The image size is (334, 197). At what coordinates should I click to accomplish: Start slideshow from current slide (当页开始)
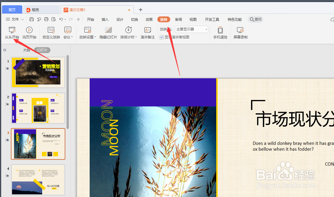[x=29, y=33]
